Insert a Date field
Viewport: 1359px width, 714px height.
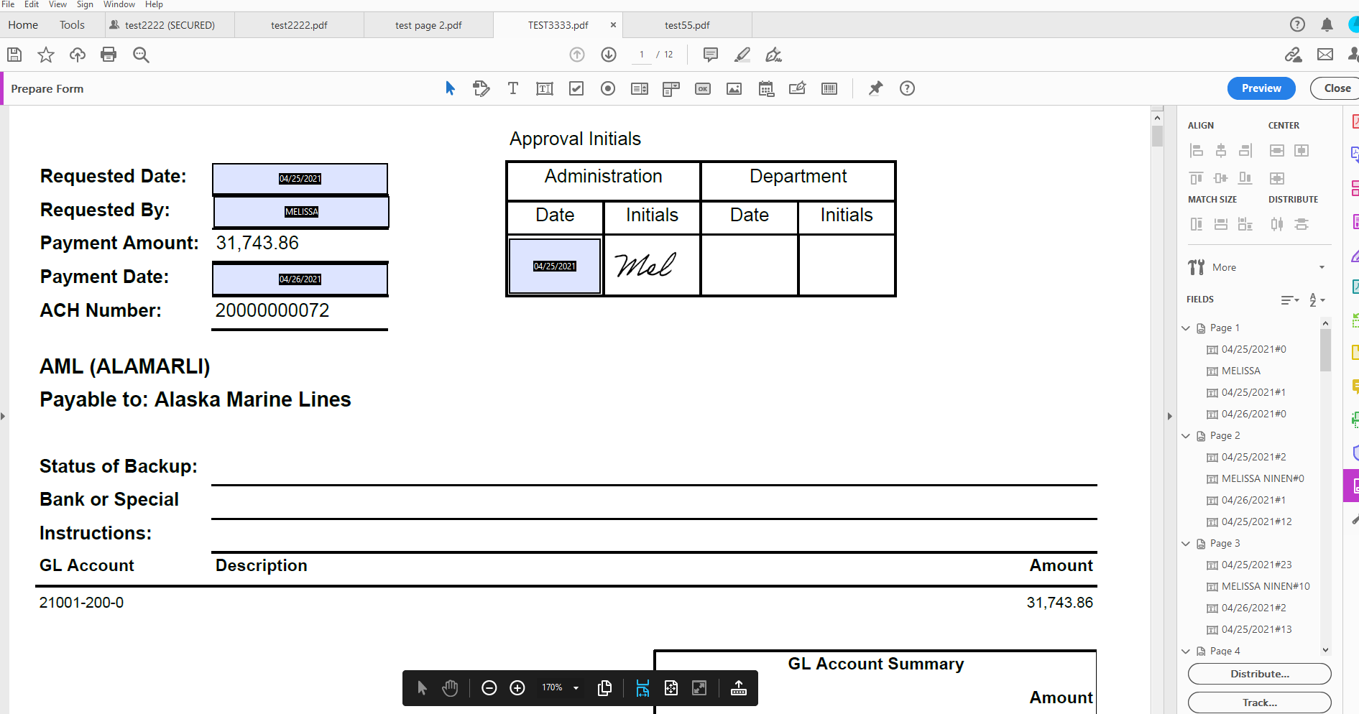pyautogui.click(x=765, y=88)
